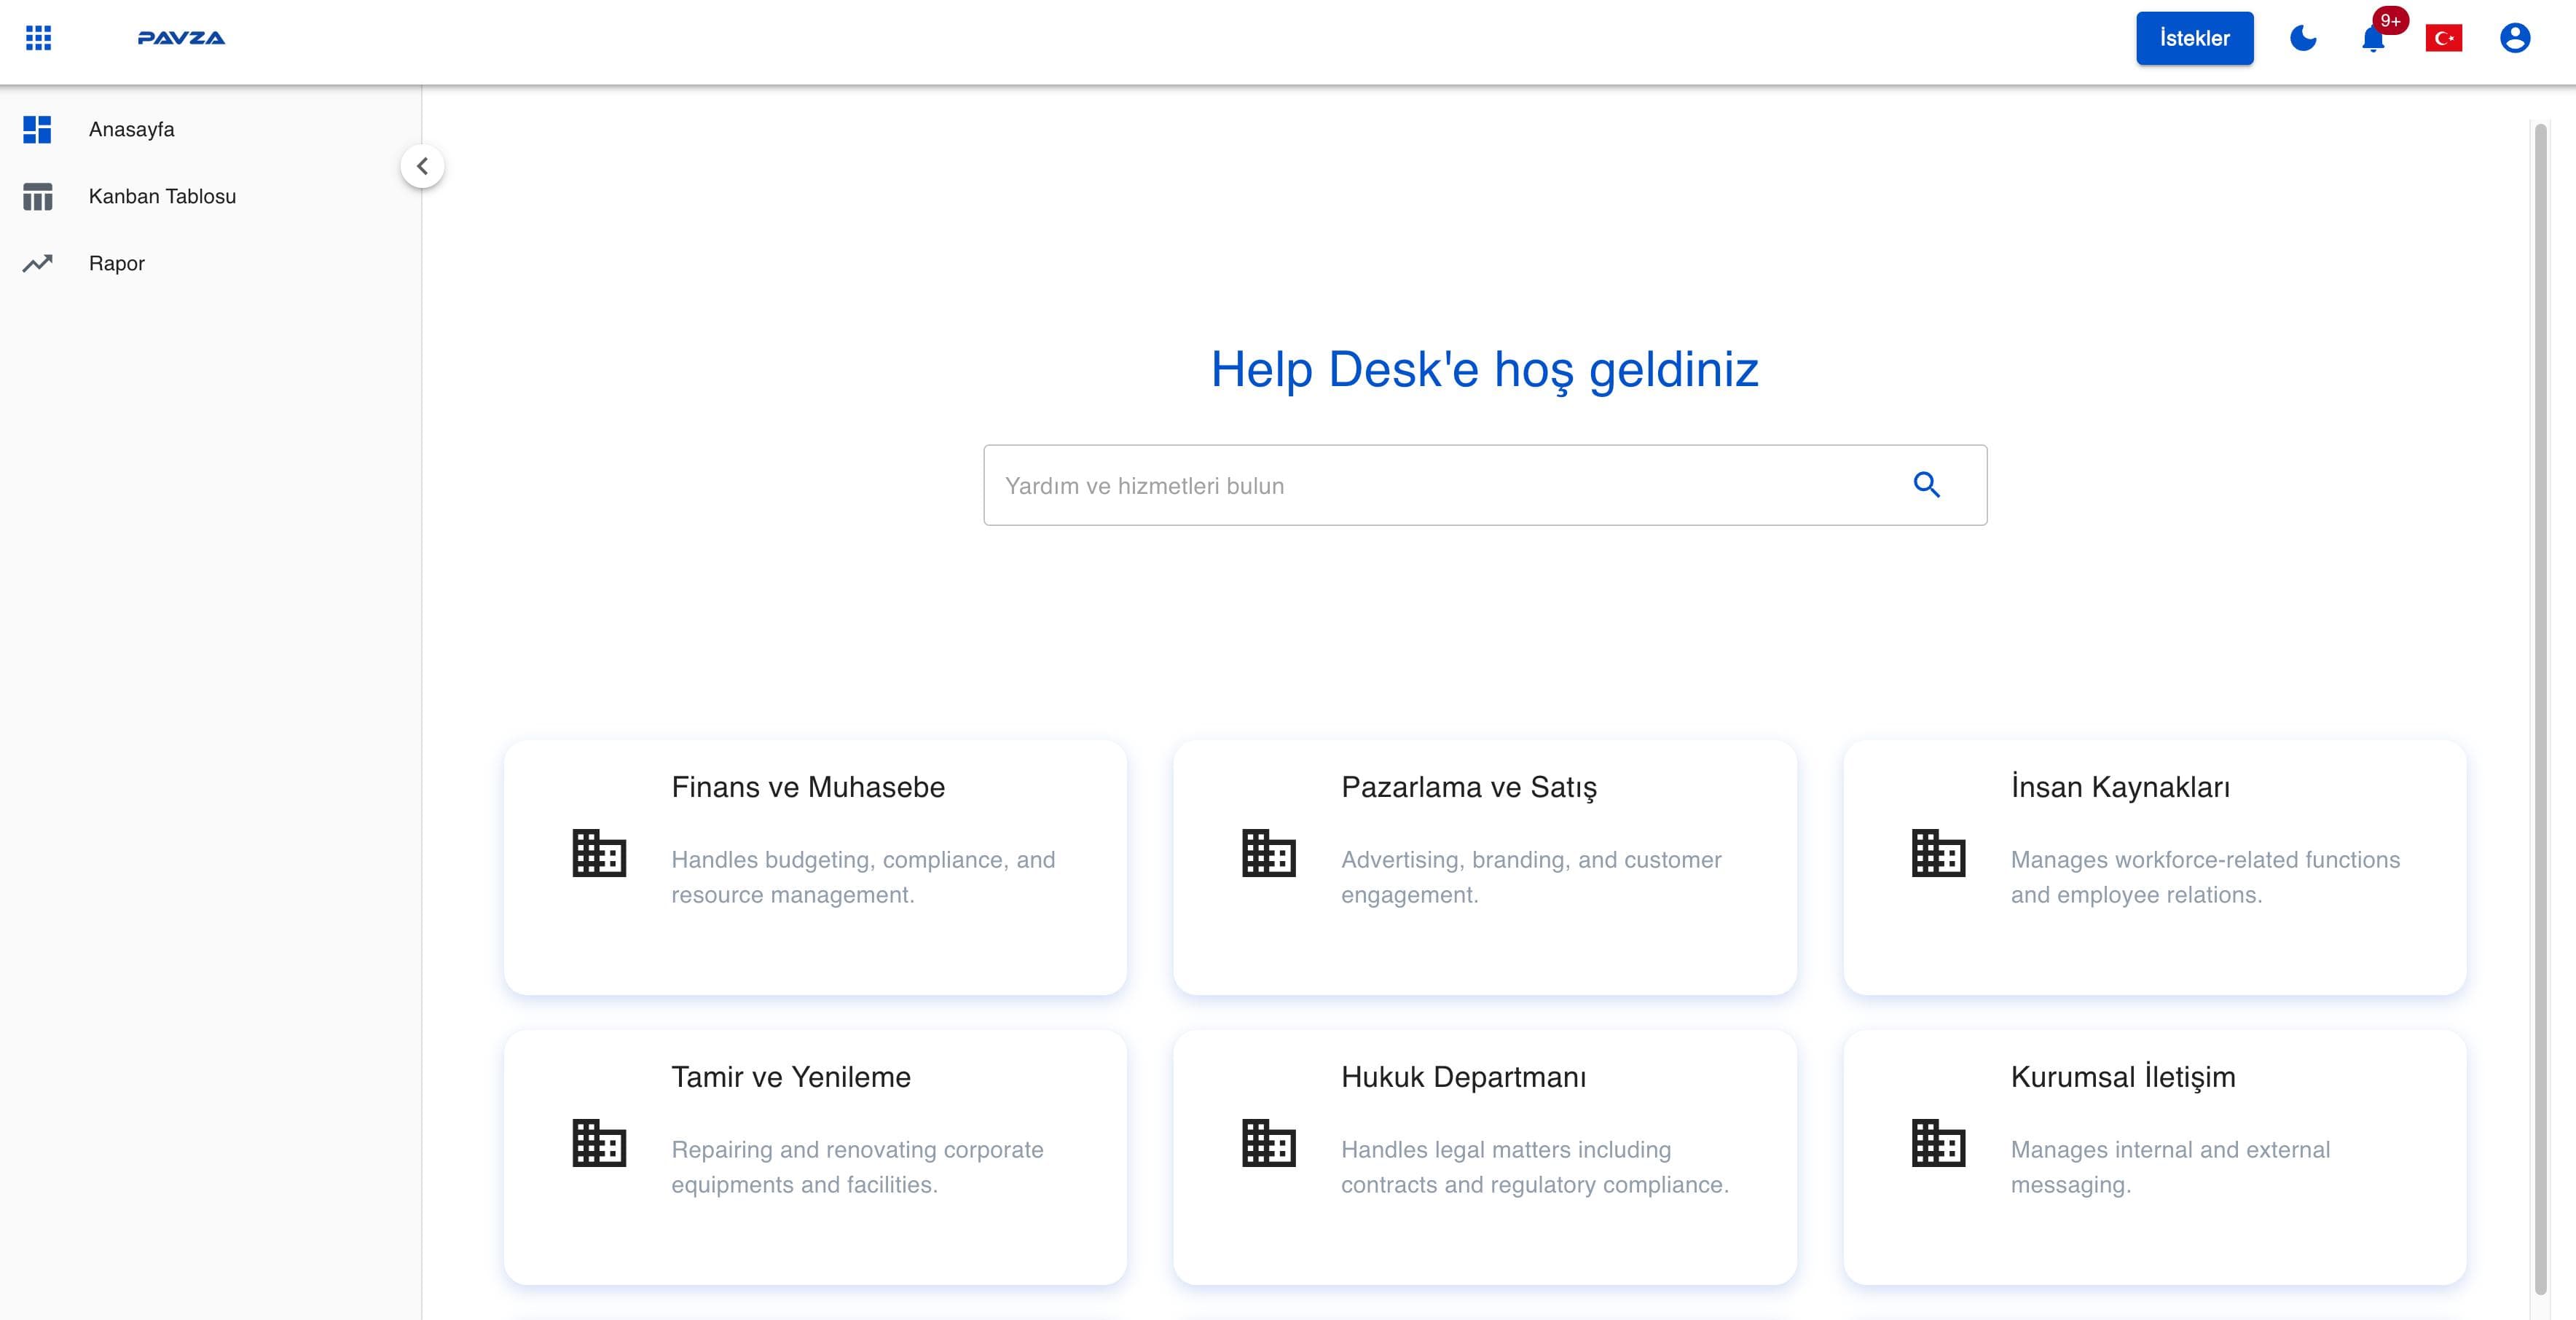Click the İstekler button
The image size is (2576, 1320).
[2194, 38]
